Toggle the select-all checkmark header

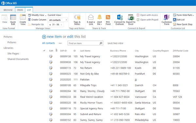[x=44, y=51]
